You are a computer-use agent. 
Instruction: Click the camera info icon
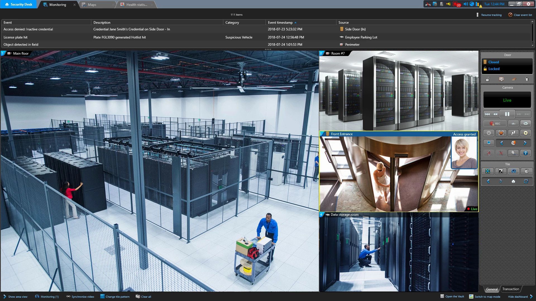point(525,153)
